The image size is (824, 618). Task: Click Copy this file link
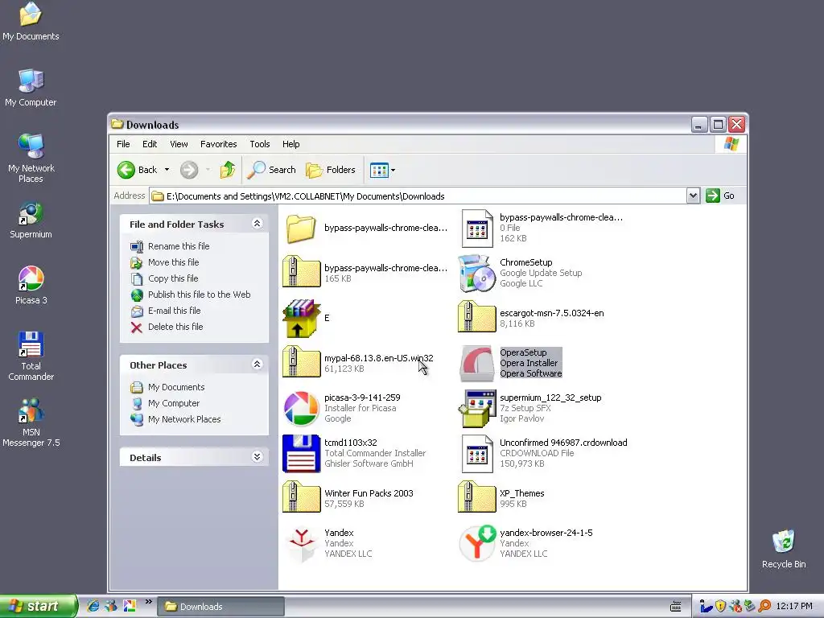(173, 278)
